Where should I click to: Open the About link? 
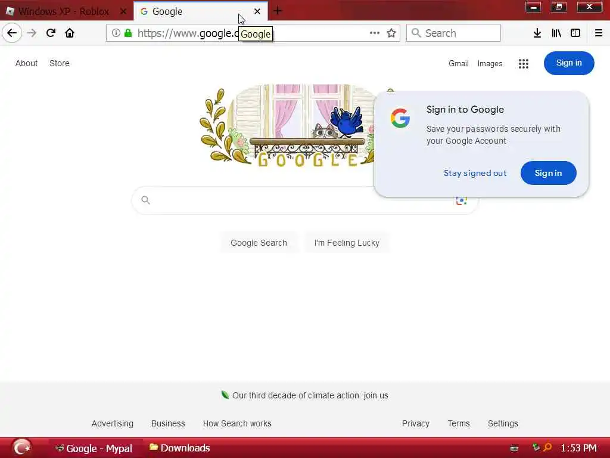coord(26,63)
